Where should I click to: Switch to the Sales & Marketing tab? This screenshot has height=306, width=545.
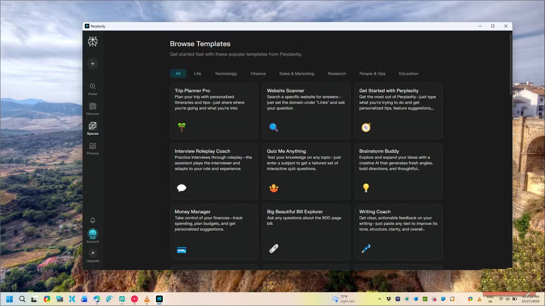pos(297,74)
